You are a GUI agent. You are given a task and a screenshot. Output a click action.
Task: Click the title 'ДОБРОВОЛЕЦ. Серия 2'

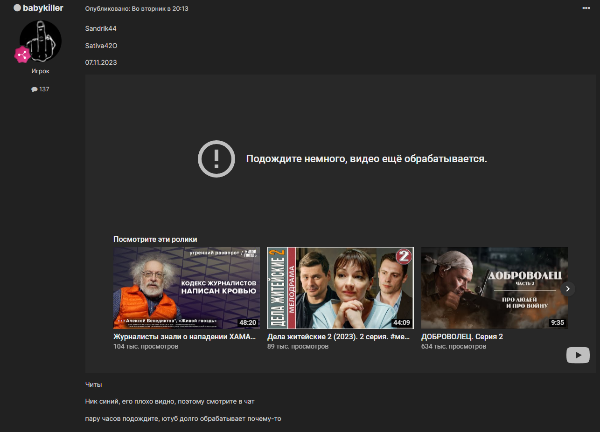462,336
